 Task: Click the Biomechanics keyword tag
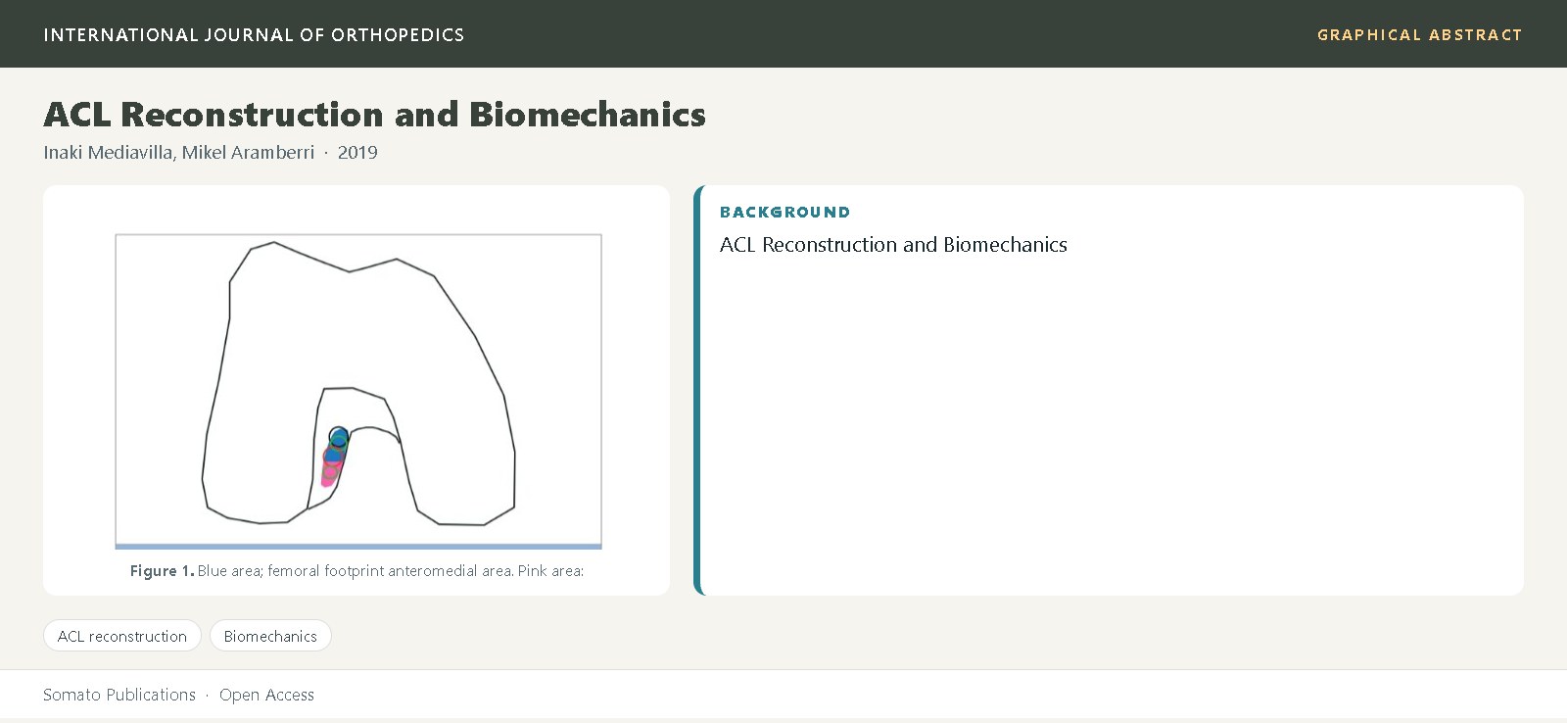click(x=270, y=636)
